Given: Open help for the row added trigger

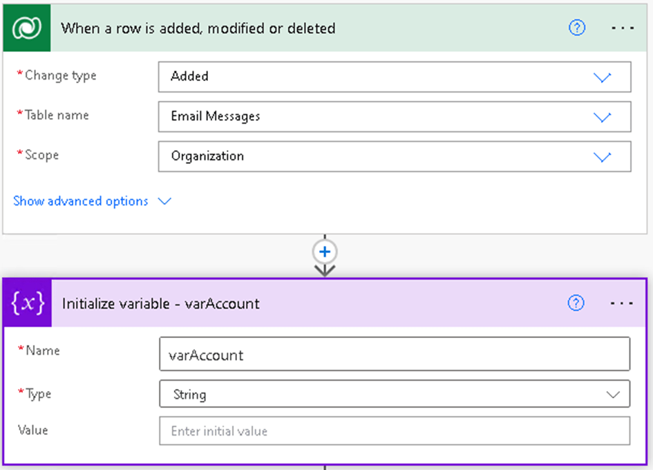Looking at the screenshot, I should click(x=577, y=28).
